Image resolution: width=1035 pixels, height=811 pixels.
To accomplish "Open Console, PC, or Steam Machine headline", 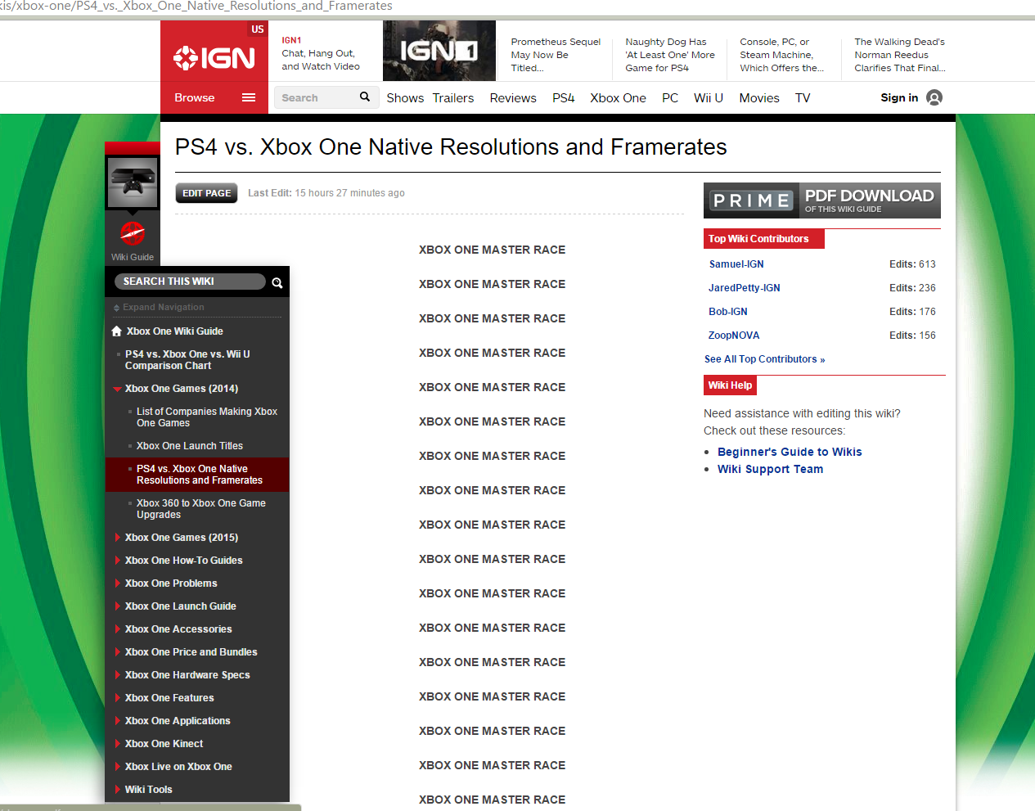I will [782, 55].
